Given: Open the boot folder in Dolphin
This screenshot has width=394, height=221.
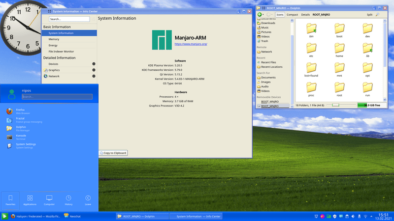Looking at the screenshot, I should click(339, 28).
